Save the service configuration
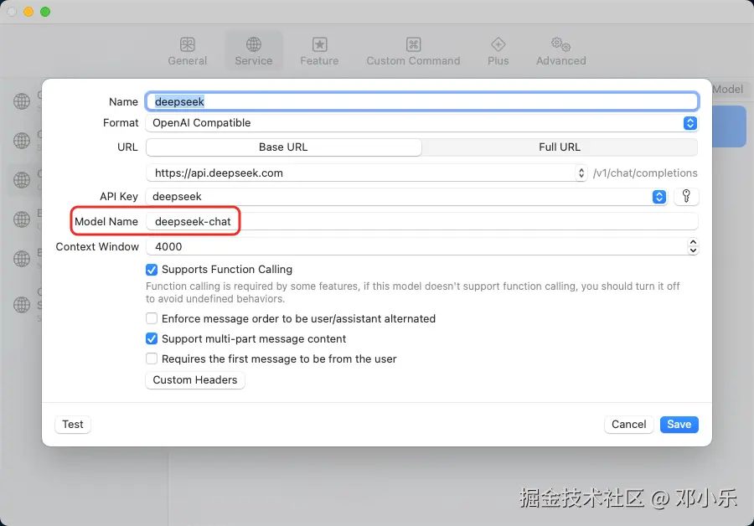The image size is (754, 526). pos(679,425)
